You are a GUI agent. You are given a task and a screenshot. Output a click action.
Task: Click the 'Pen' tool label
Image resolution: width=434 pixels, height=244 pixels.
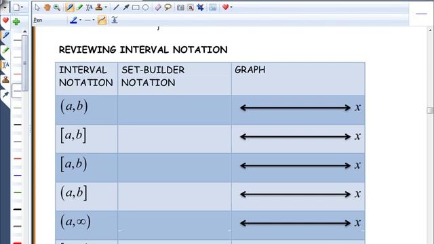[x=38, y=20]
